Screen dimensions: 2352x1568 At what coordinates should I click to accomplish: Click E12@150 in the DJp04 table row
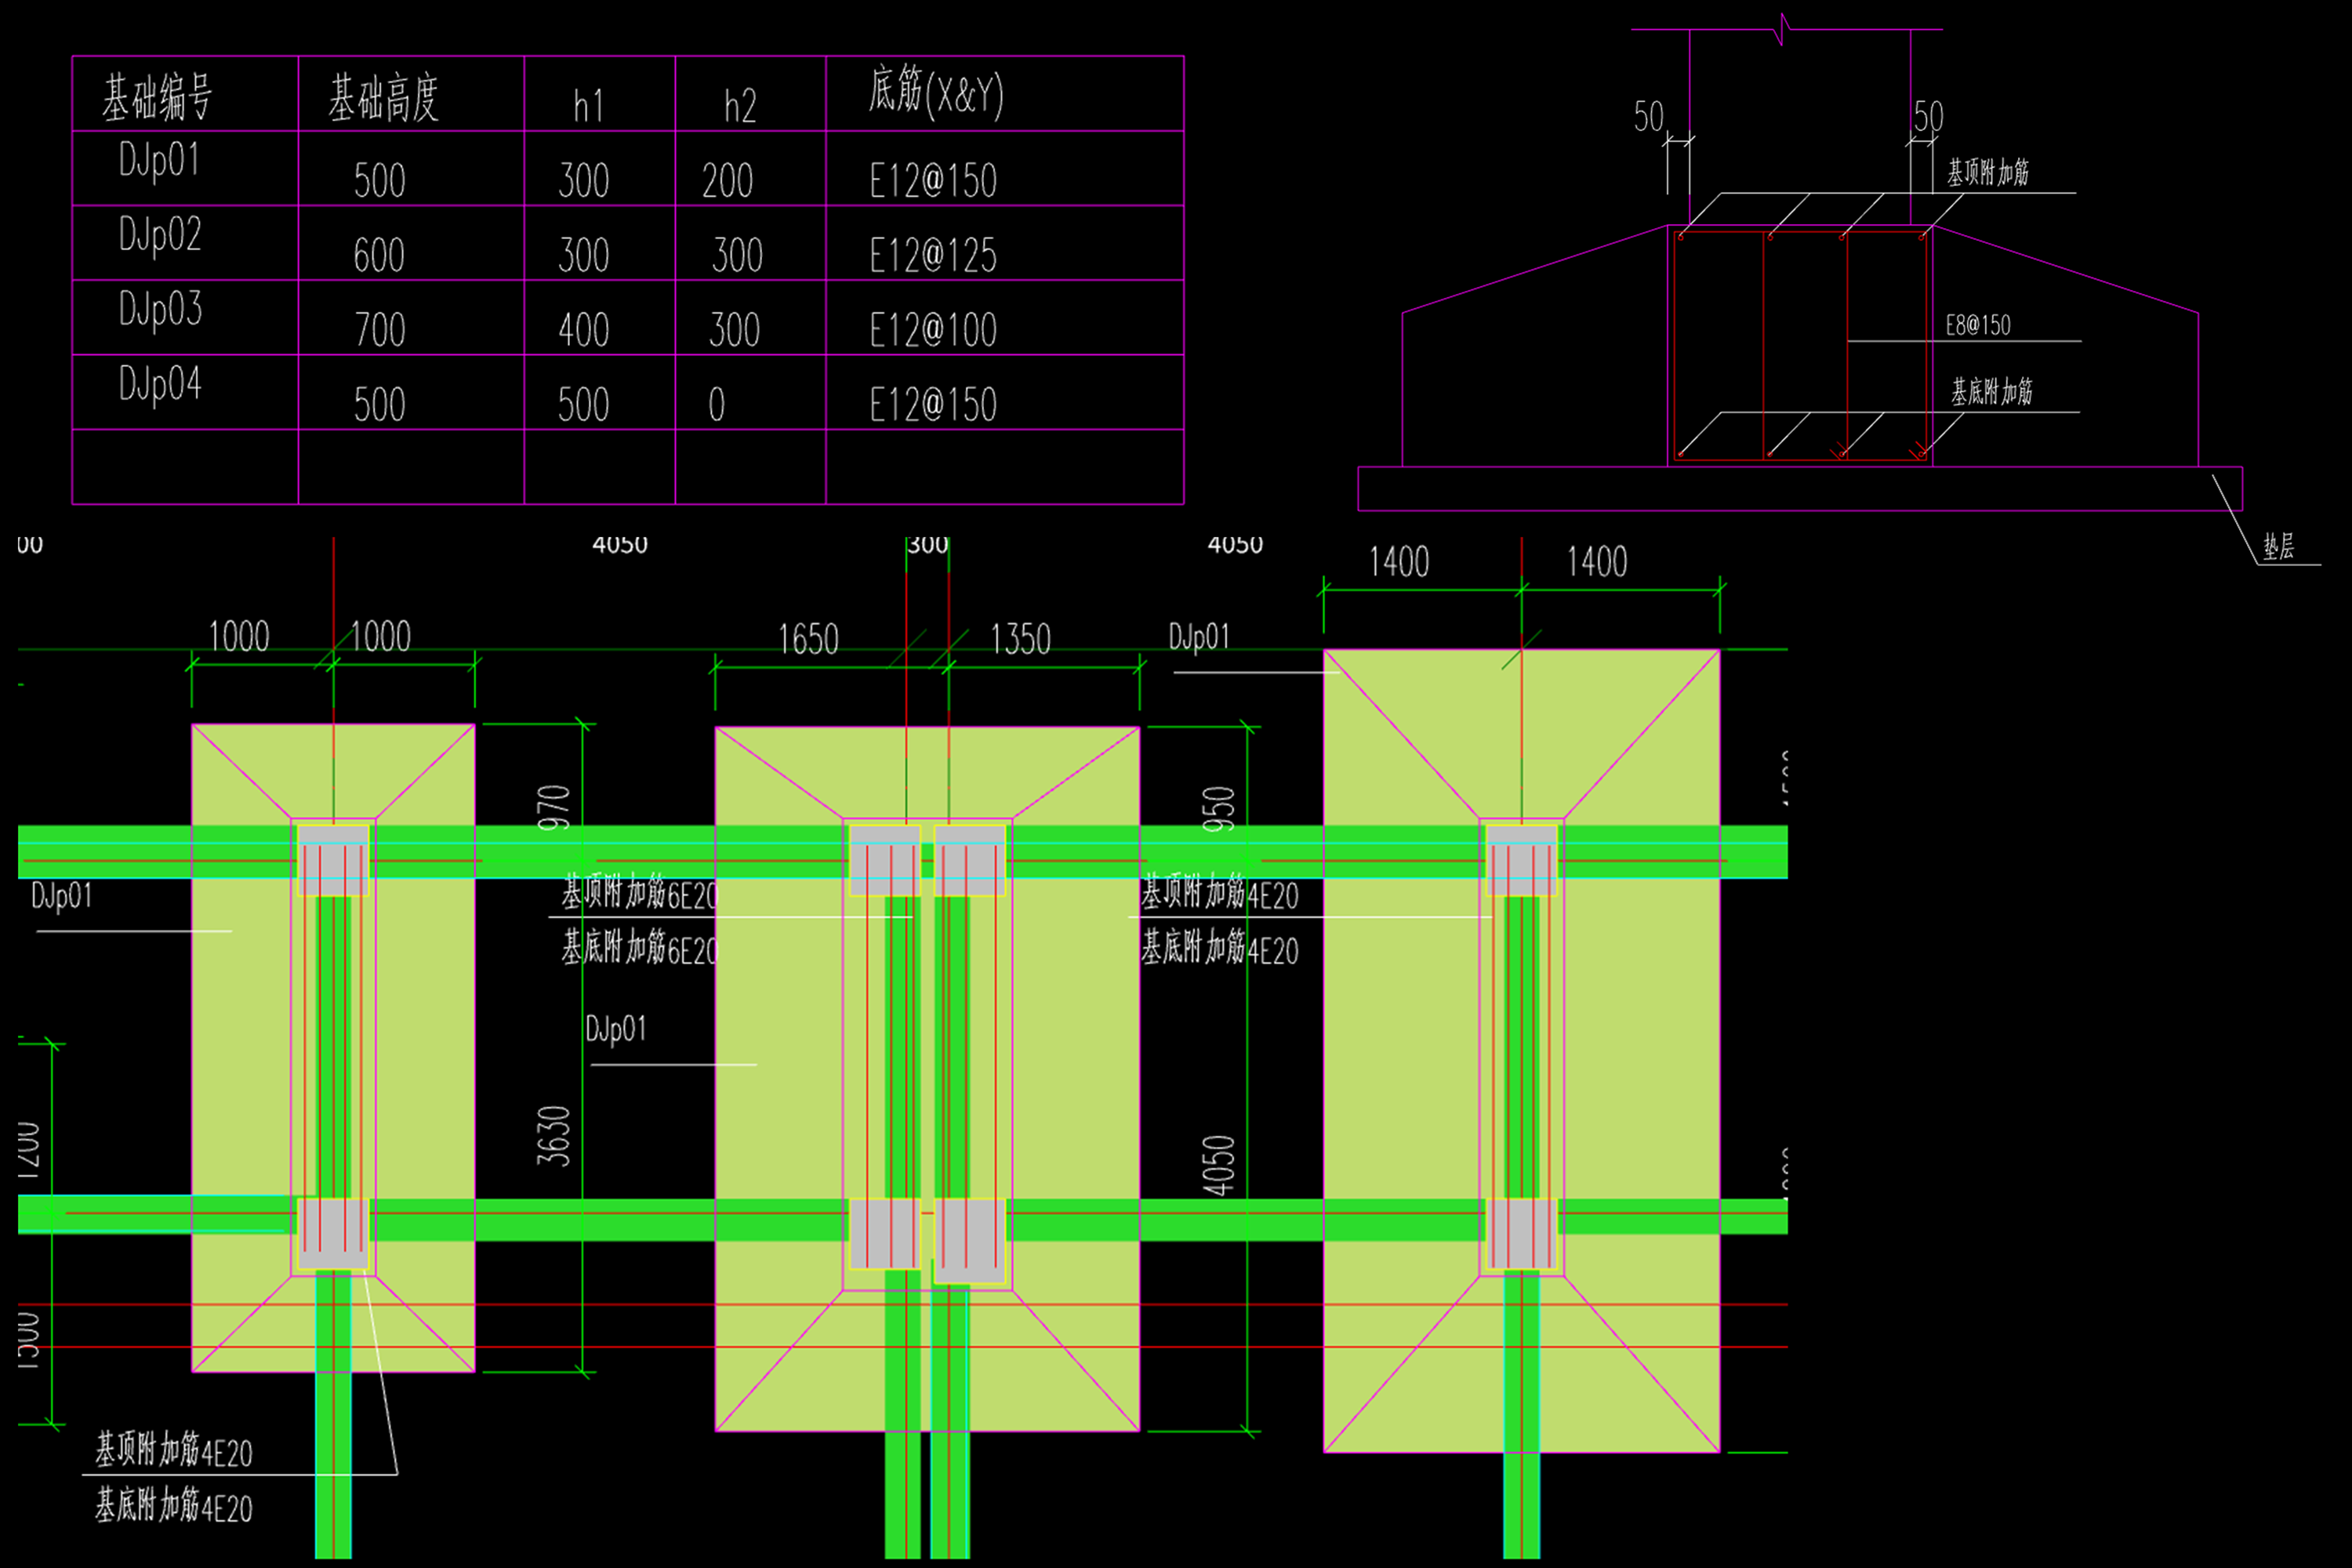[x=933, y=405]
